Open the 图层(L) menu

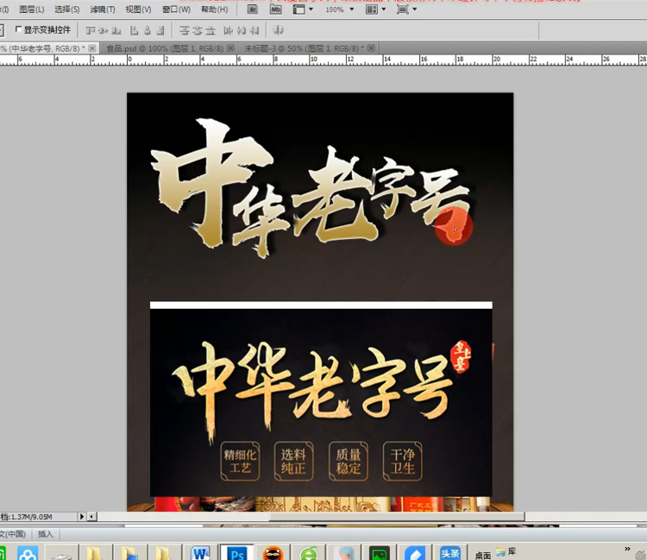click(x=32, y=9)
